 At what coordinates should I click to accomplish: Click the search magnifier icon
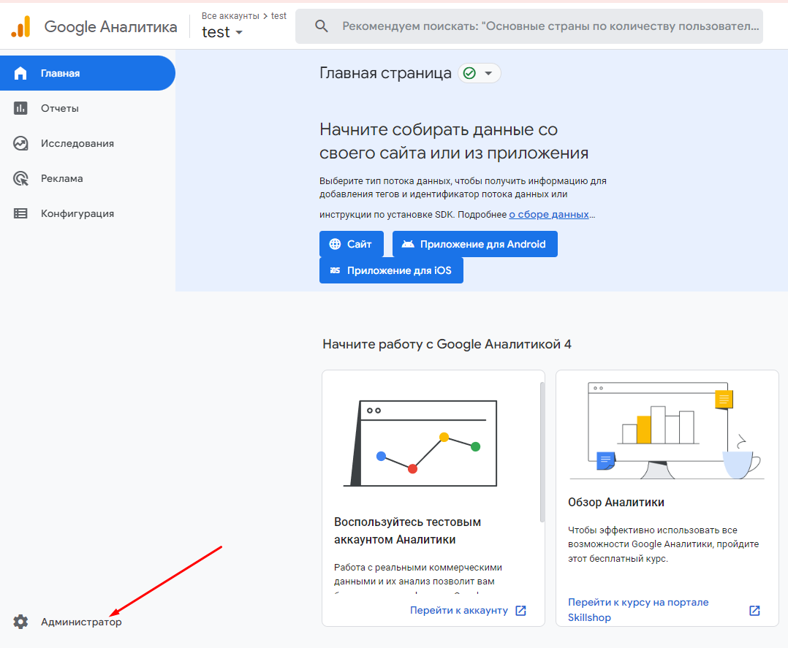pos(322,26)
